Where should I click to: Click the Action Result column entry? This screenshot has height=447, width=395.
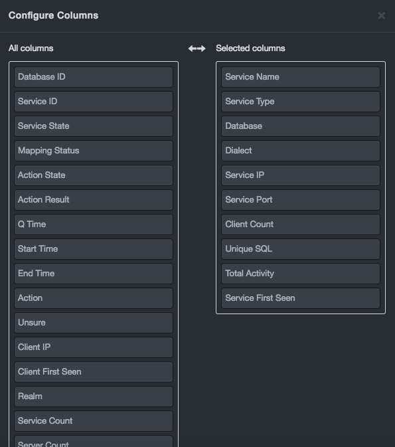94,199
